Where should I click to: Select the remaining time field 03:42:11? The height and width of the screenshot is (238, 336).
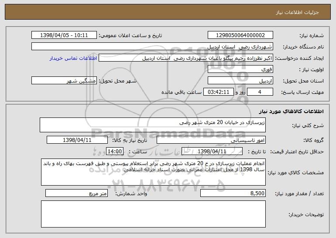[218, 92]
